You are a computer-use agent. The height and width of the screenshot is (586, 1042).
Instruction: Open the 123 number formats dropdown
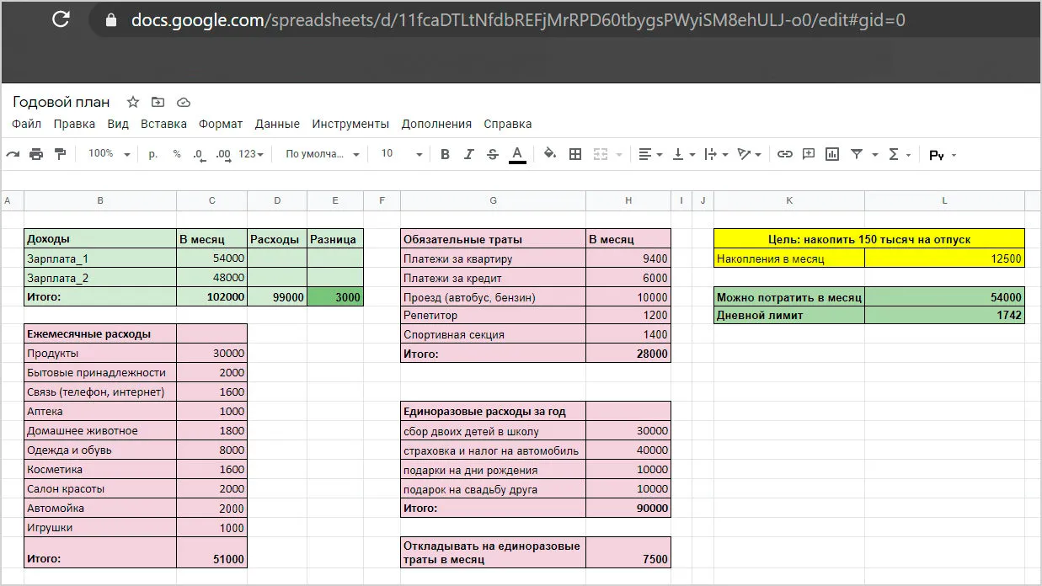tap(251, 154)
